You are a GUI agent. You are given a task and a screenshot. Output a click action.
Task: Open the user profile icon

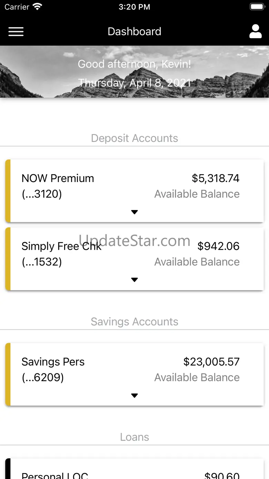(x=255, y=31)
